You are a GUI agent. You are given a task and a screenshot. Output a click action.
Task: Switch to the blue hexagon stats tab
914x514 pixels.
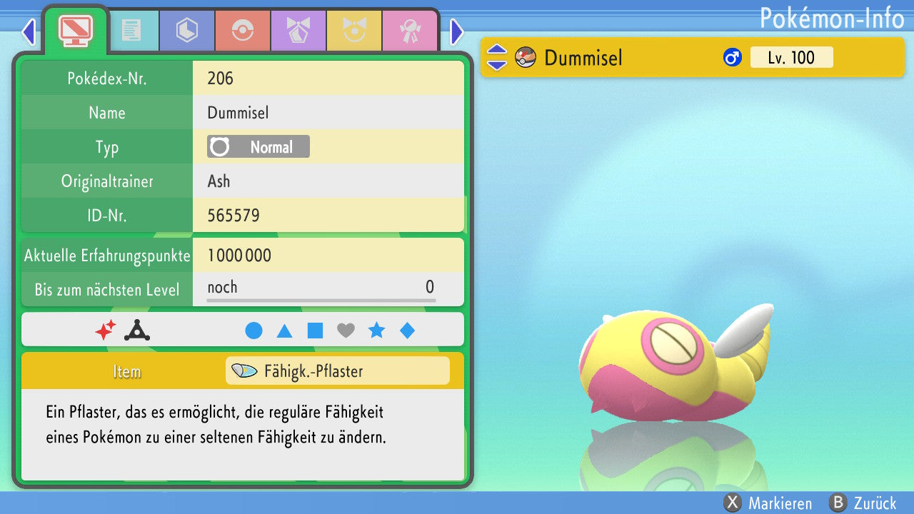coord(186,30)
